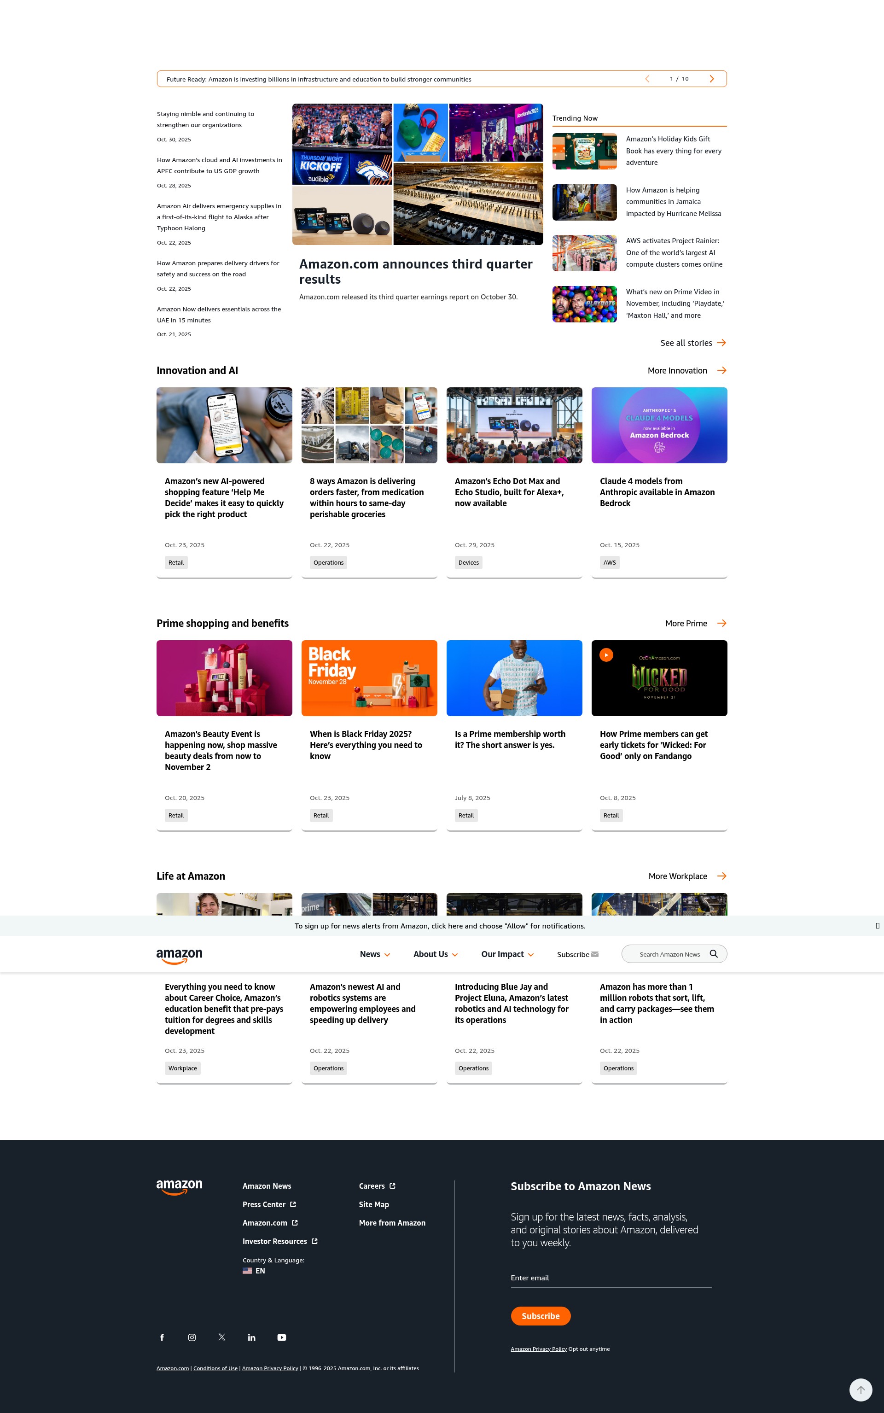Open Amazon.com announces third quarter results headline
The height and width of the screenshot is (1413, 884).
pyautogui.click(x=416, y=271)
